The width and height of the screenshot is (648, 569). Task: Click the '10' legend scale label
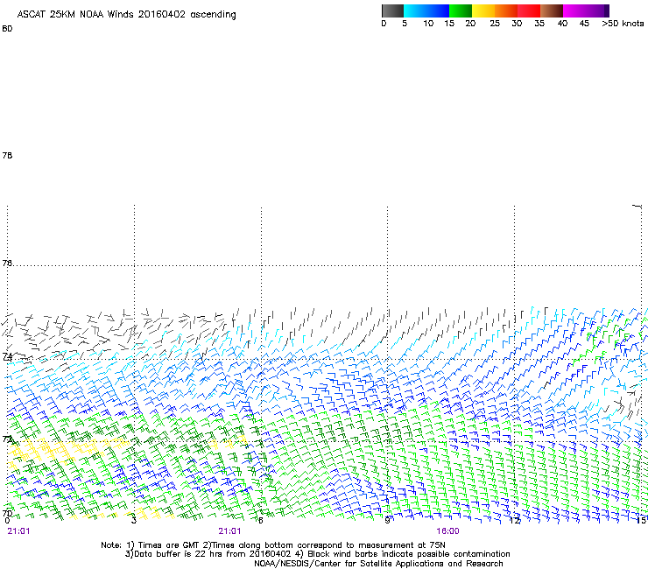(428, 24)
